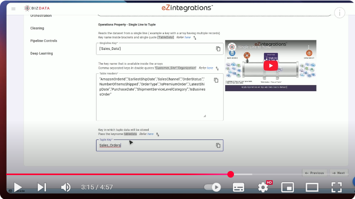355x199 pixels.
Task: Copy the Tuple Key field value
Action: click(218, 146)
